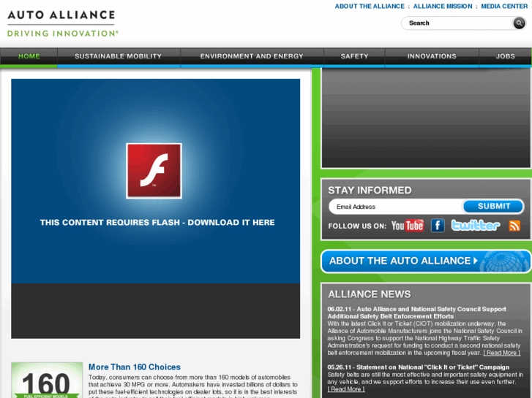Focus the Email Address field
The image size is (532, 398).
[395, 207]
